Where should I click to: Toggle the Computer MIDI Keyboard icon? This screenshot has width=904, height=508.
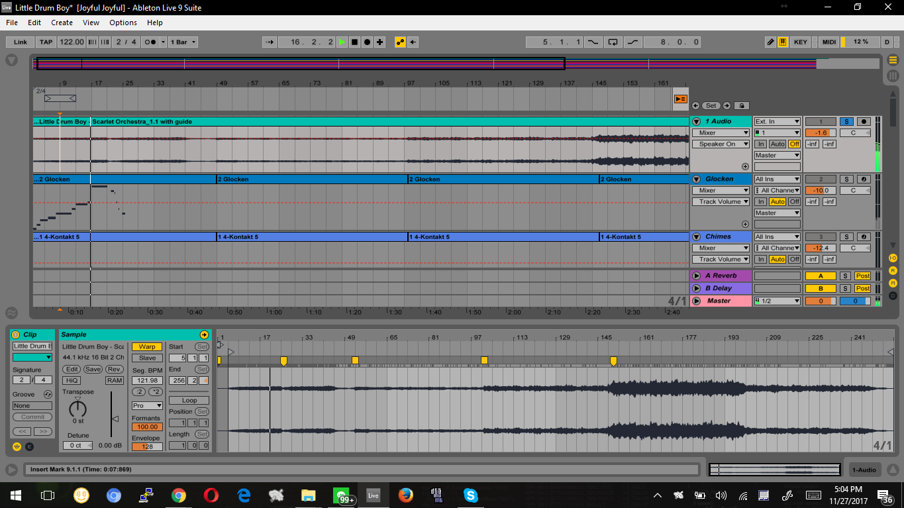coord(783,42)
